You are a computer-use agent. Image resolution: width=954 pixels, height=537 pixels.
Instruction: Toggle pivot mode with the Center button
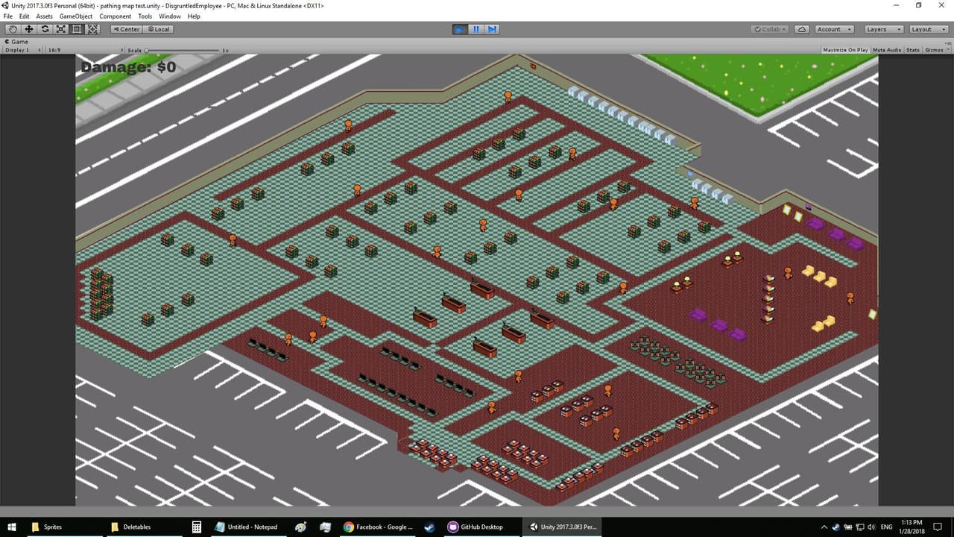pos(126,29)
